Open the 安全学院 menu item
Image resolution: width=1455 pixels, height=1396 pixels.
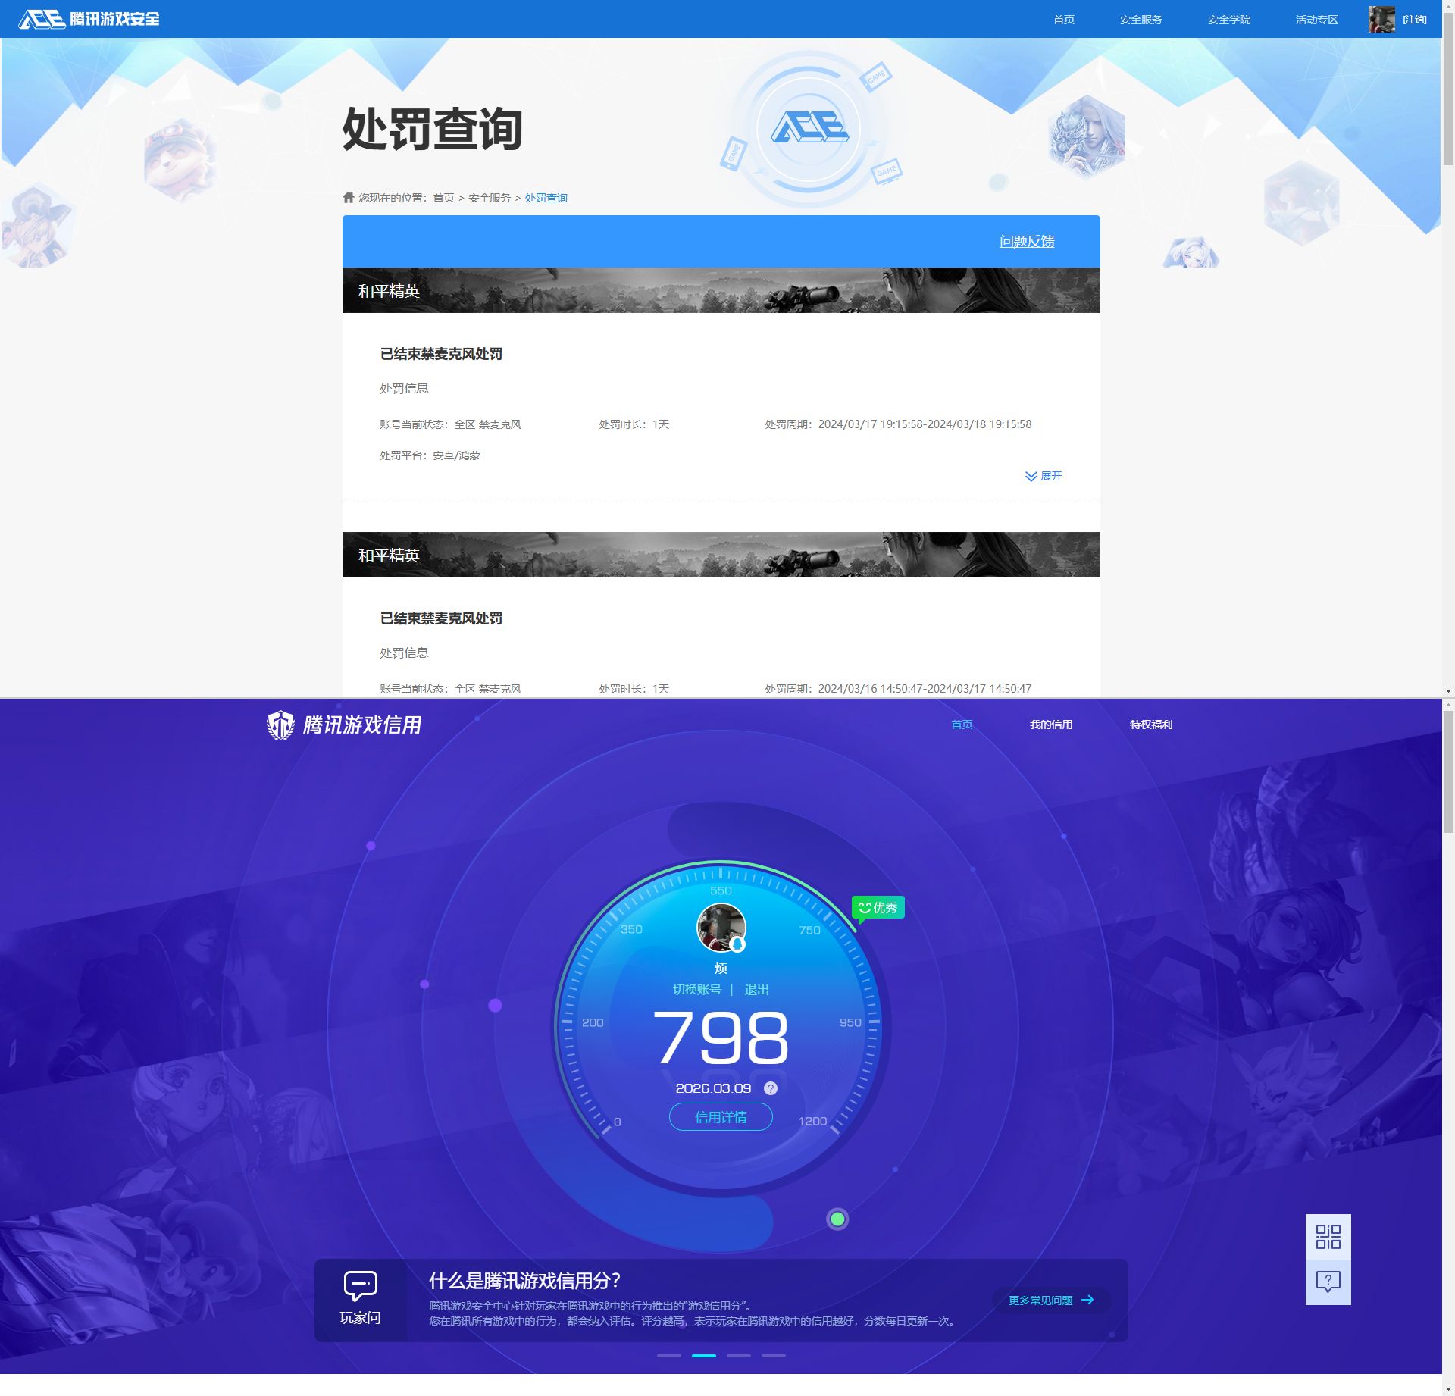(x=1228, y=19)
